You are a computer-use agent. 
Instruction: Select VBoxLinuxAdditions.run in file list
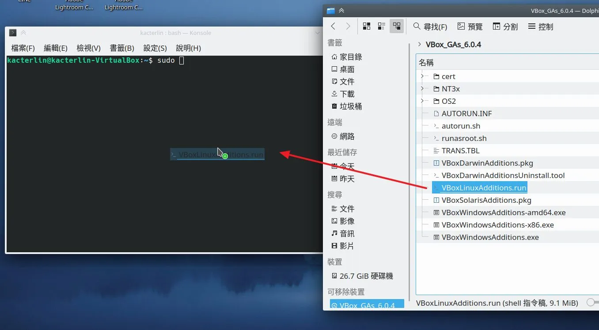pyautogui.click(x=479, y=187)
